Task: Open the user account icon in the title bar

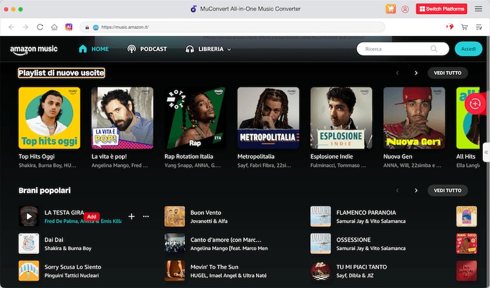Action: click(x=405, y=9)
